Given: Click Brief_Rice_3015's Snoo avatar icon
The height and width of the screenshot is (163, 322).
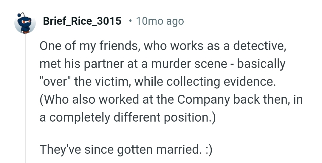Looking at the screenshot, I should pos(25,23).
